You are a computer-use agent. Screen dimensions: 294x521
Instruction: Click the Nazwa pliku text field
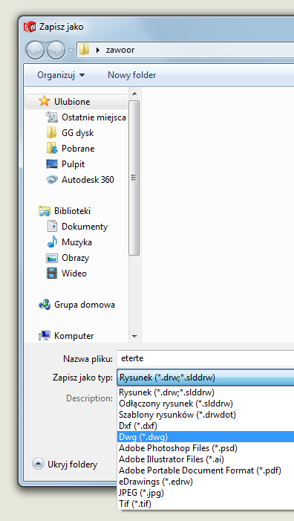(x=206, y=359)
